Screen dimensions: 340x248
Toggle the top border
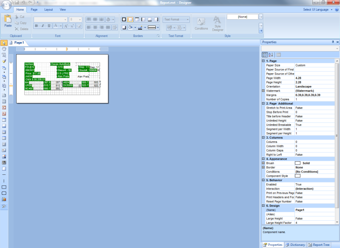pos(137,20)
